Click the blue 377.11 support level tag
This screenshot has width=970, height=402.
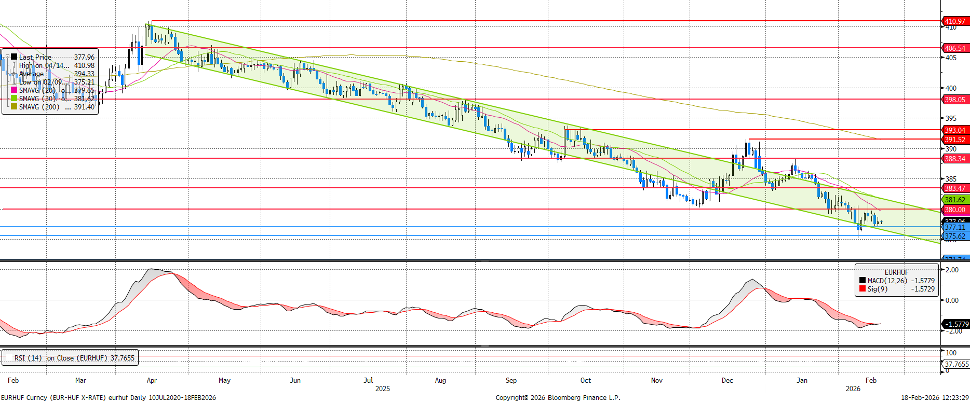tap(954, 227)
